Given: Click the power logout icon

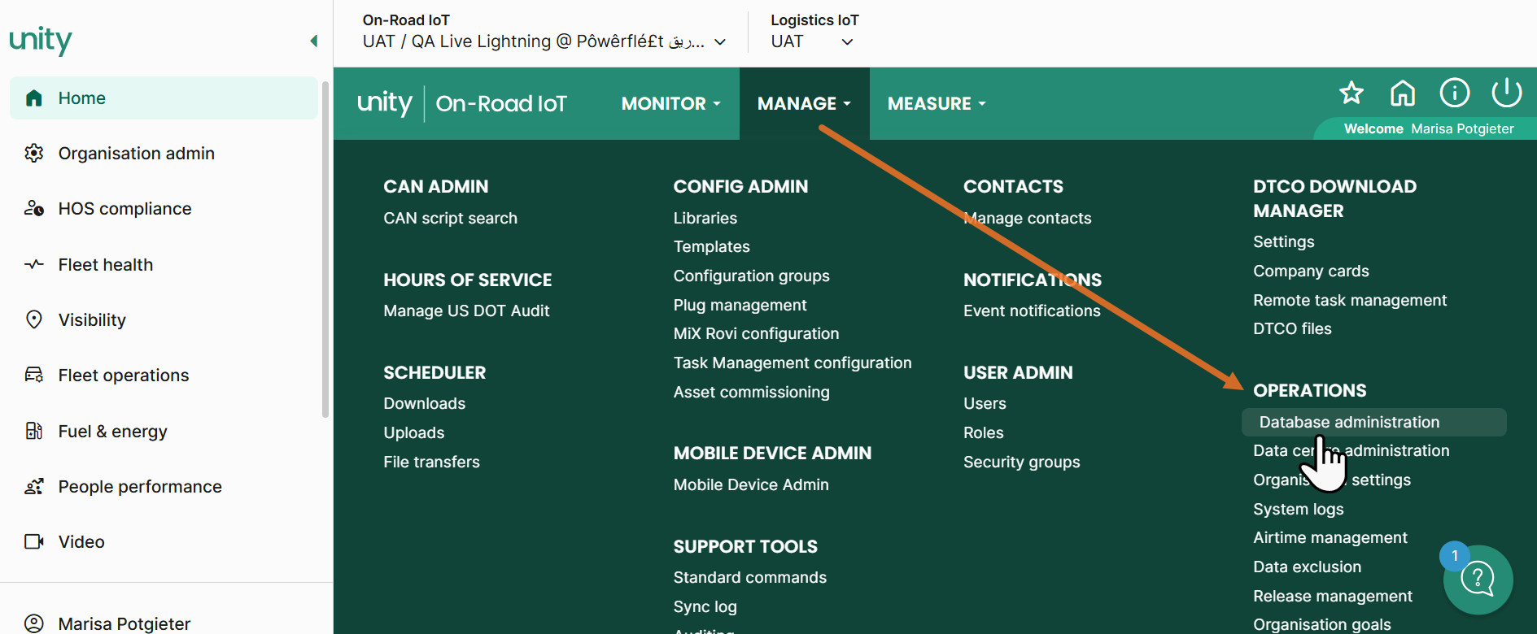Looking at the screenshot, I should tap(1506, 93).
